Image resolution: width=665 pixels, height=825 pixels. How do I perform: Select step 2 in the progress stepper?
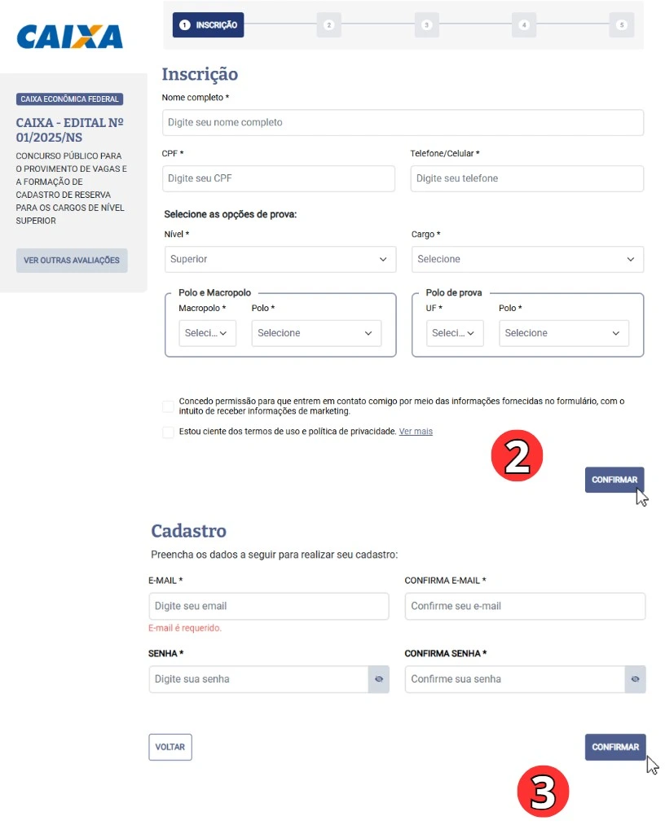[x=328, y=24]
